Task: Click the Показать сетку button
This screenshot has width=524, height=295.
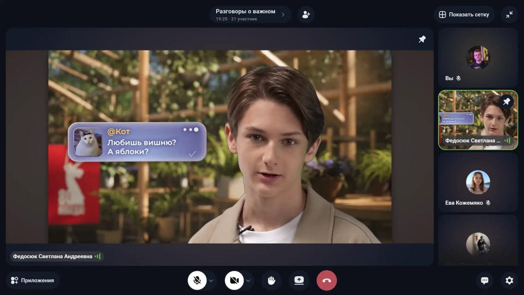Action: click(x=464, y=15)
